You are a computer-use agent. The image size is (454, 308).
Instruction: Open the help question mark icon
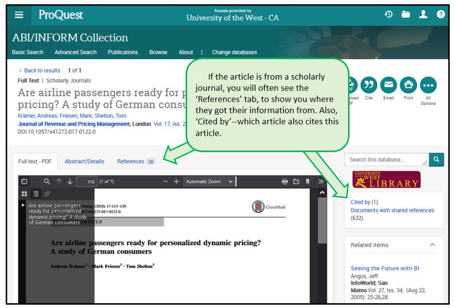[441, 14]
